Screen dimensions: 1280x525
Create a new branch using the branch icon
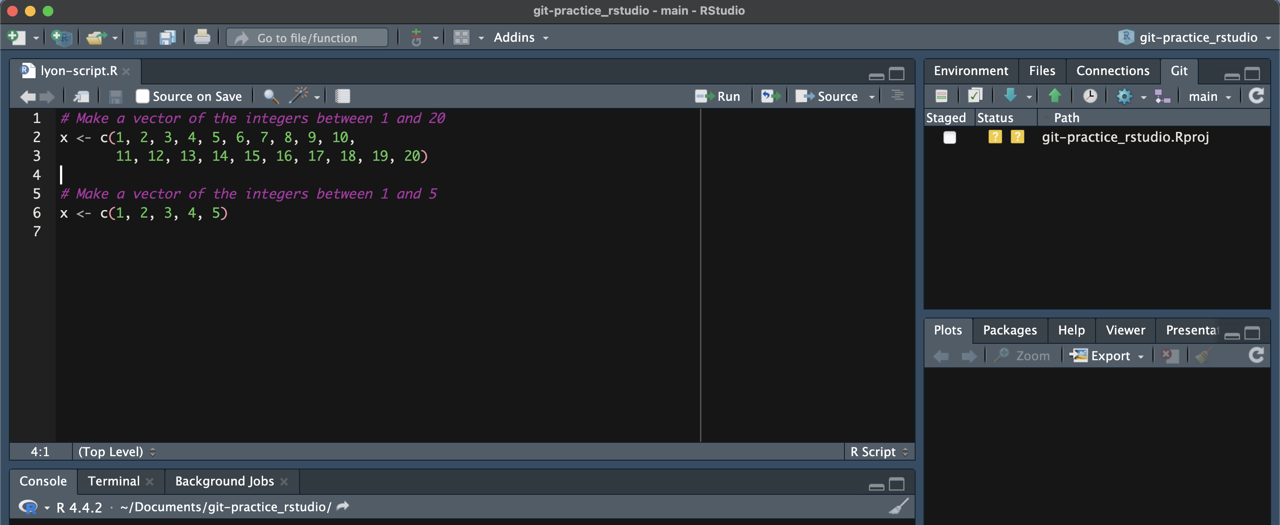1163,95
